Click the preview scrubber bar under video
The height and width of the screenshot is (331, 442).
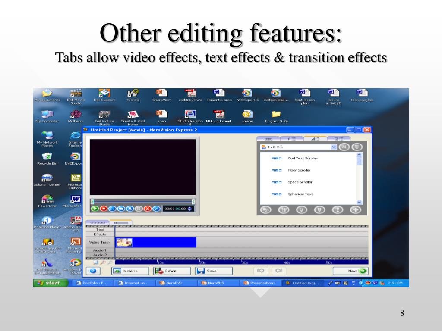(x=142, y=202)
